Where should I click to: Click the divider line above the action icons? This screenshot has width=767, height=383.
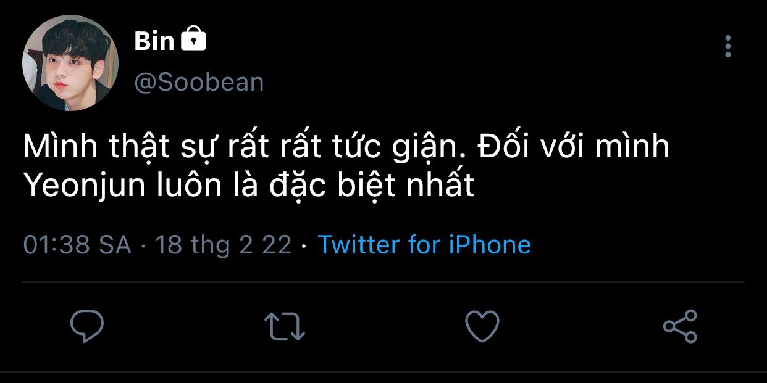[383, 283]
